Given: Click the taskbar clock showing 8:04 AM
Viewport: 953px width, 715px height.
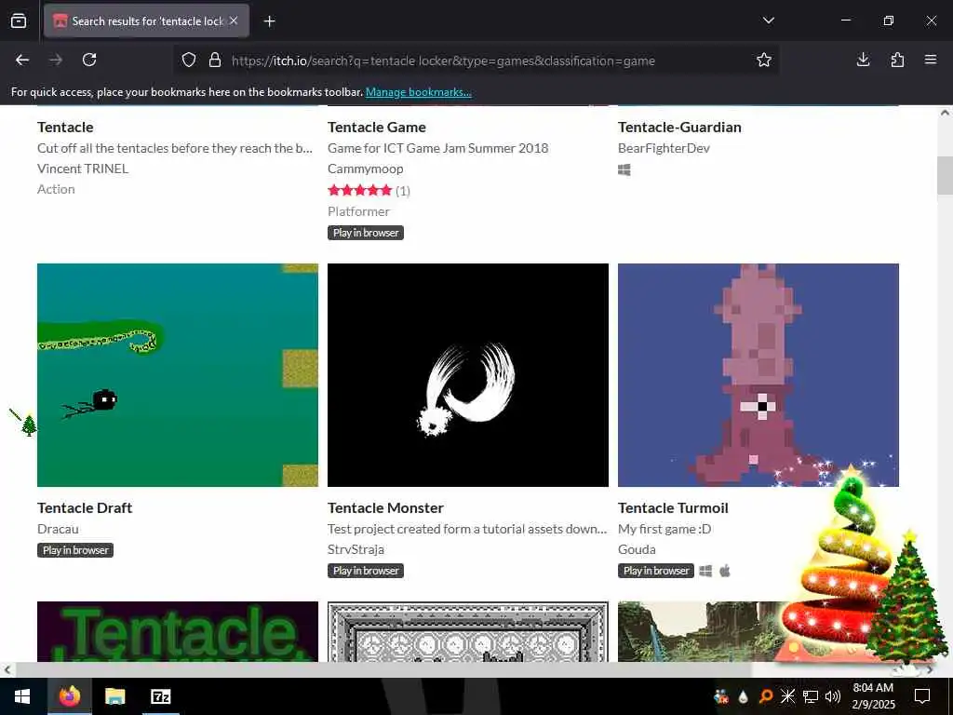Looking at the screenshot, I should 873,696.
